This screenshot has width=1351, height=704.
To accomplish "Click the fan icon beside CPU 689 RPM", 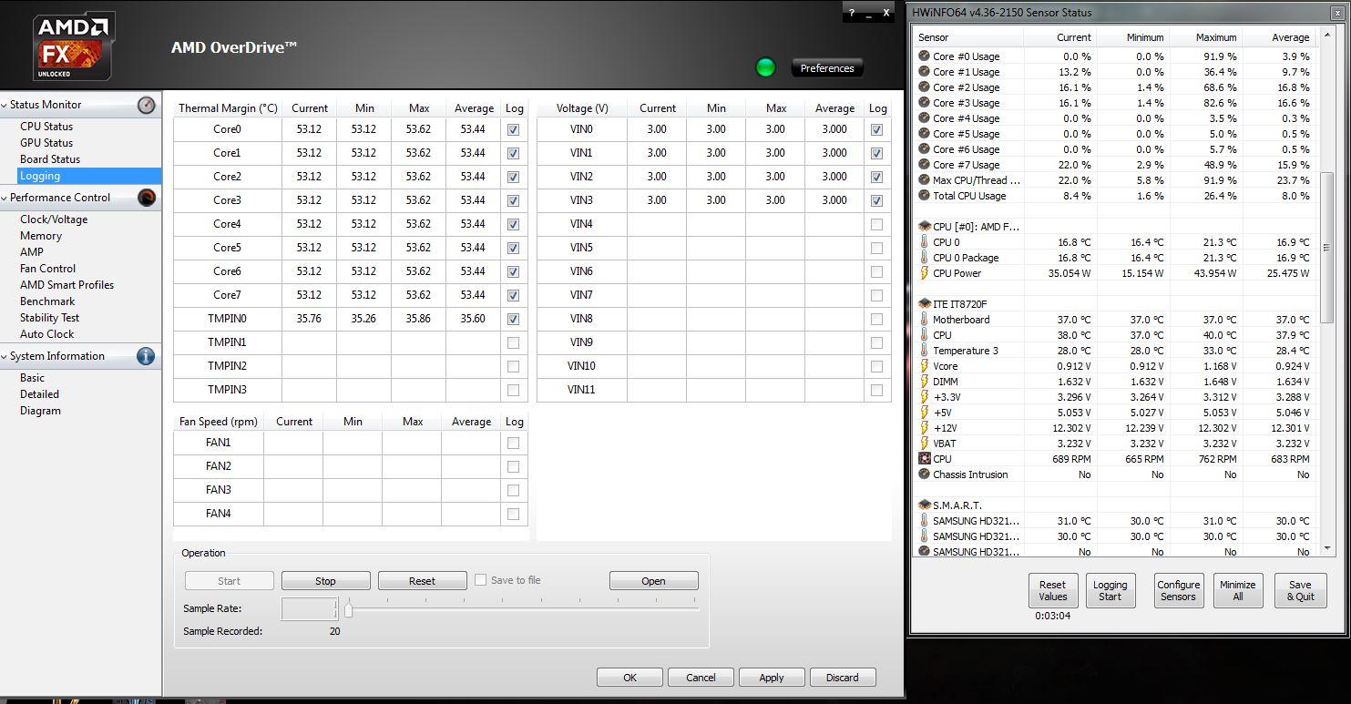I will pyautogui.click(x=924, y=459).
